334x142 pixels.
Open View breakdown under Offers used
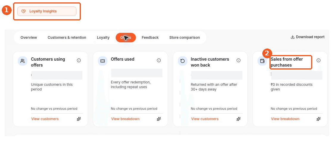125,119
